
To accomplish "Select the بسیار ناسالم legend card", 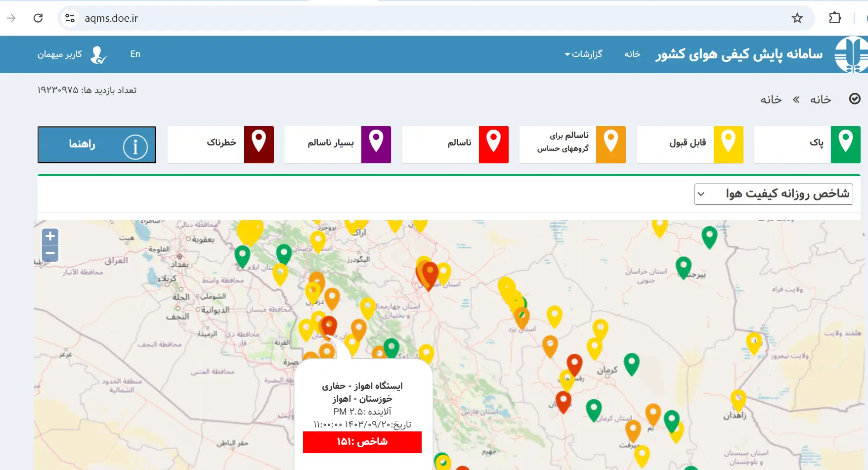I will 338,144.
